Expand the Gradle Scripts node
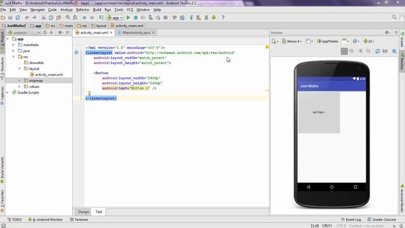 tap(8, 92)
